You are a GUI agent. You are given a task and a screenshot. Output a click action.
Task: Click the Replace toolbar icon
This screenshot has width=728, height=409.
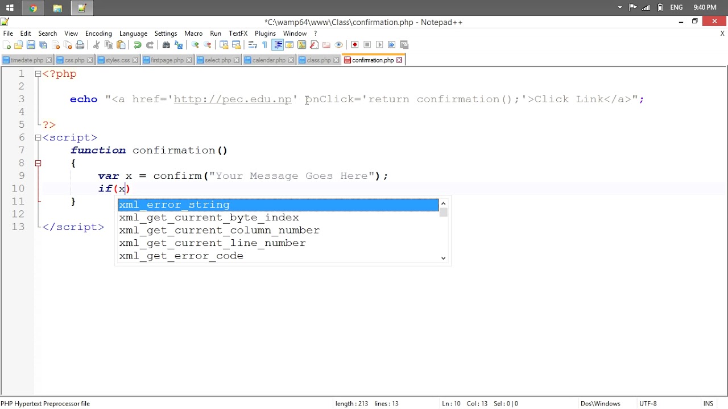(x=179, y=45)
